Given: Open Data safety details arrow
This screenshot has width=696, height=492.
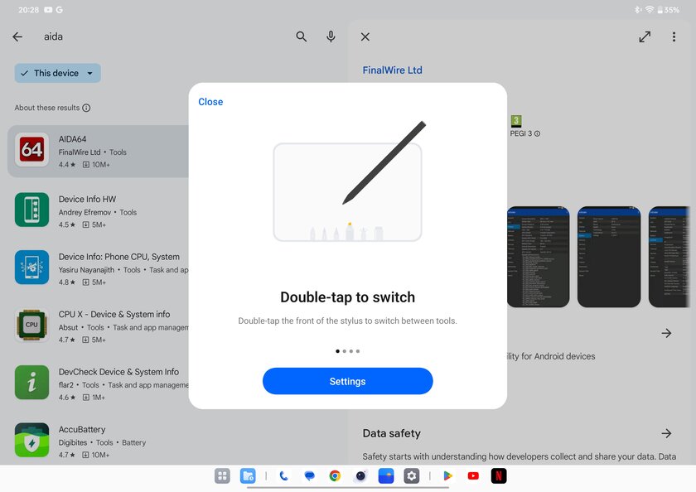Looking at the screenshot, I should [x=666, y=433].
